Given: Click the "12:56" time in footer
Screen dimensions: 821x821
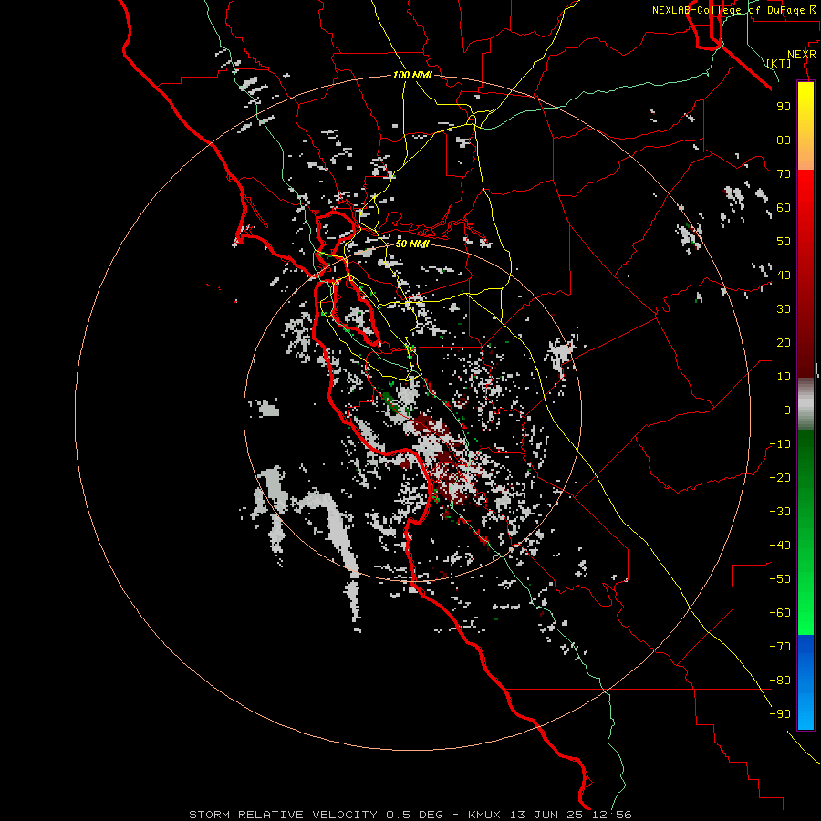Looking at the screenshot, I should point(612,815).
